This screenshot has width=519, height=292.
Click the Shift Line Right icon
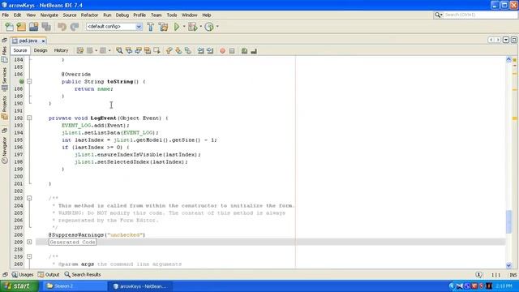coord(210,50)
